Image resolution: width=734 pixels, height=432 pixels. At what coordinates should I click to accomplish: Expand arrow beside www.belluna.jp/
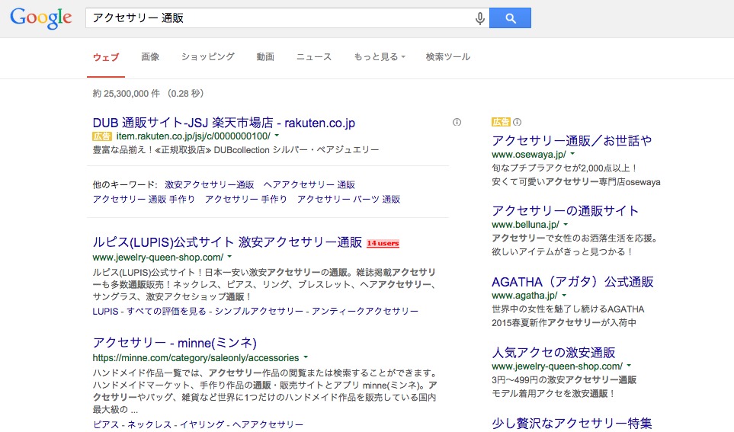(566, 225)
